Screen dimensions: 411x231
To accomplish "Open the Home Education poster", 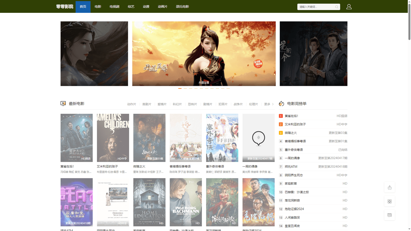I will pyautogui.click(x=149, y=202).
